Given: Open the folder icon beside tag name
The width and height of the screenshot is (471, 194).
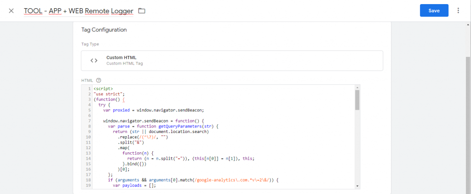Looking at the screenshot, I should click(142, 11).
